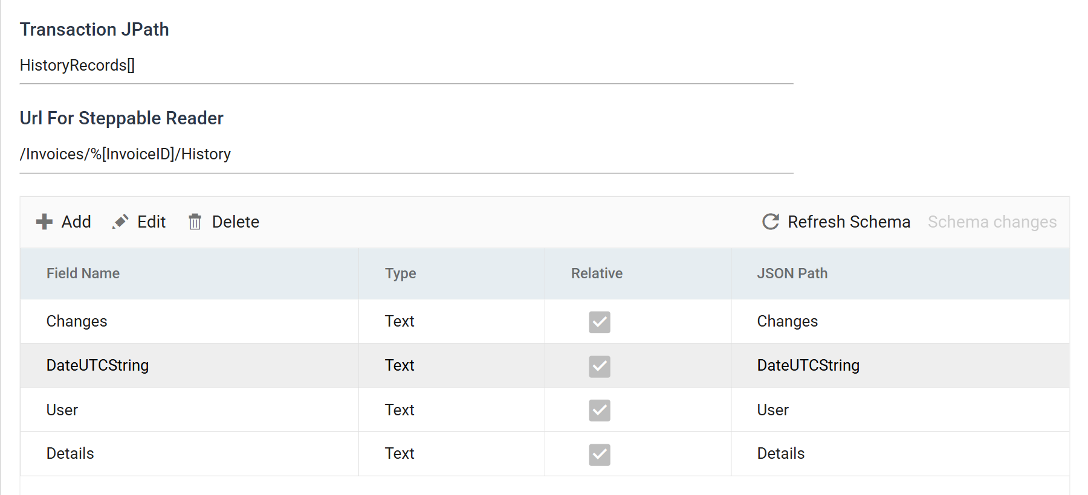Click the Type Text cell in Details row
This screenshot has width=1088, height=495.
coord(452,453)
